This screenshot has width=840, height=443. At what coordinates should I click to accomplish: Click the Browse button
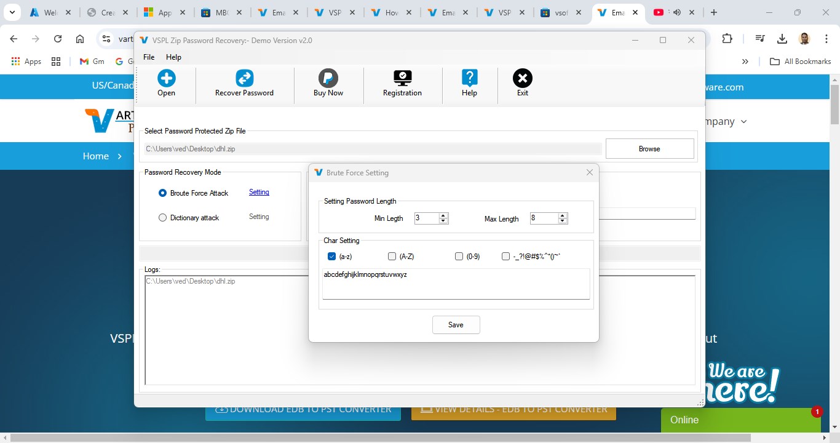tap(649, 148)
